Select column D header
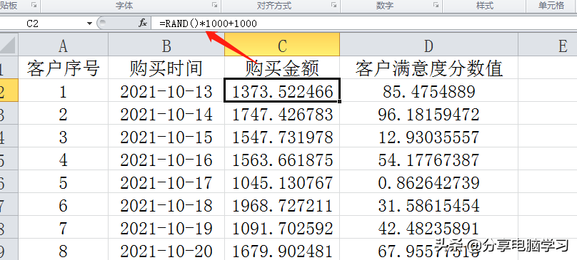 (428, 46)
